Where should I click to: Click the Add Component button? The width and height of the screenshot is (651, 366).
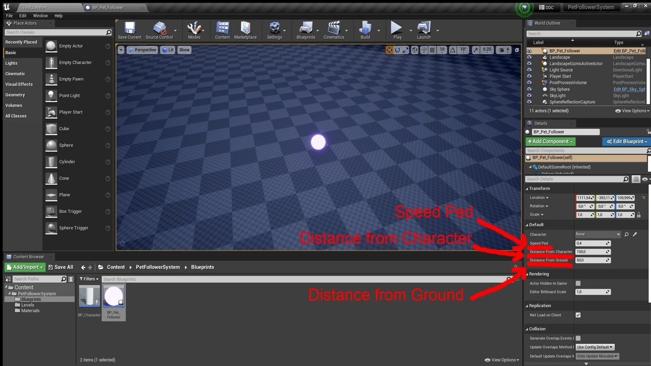click(x=550, y=142)
